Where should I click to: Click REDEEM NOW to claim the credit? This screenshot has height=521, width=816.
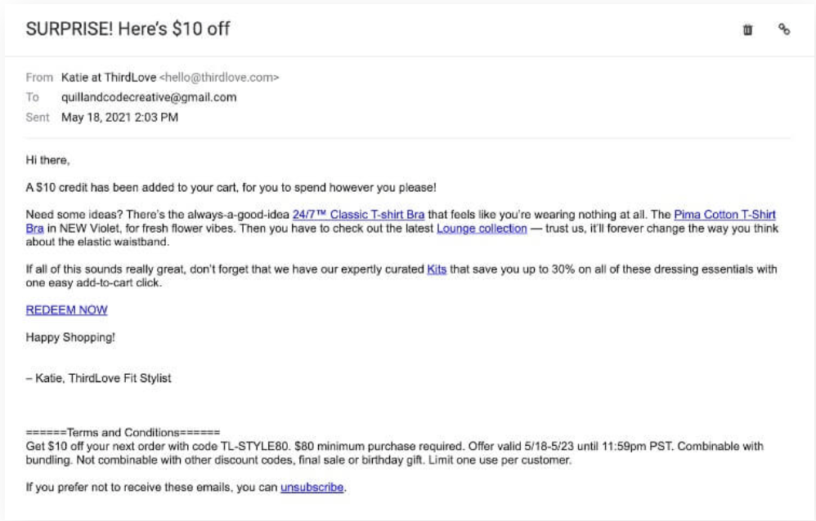65,310
